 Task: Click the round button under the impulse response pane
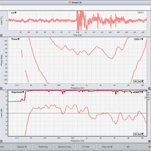(1, 35)
